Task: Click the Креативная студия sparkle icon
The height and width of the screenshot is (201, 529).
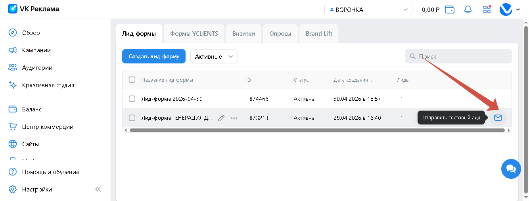Action: point(13,85)
